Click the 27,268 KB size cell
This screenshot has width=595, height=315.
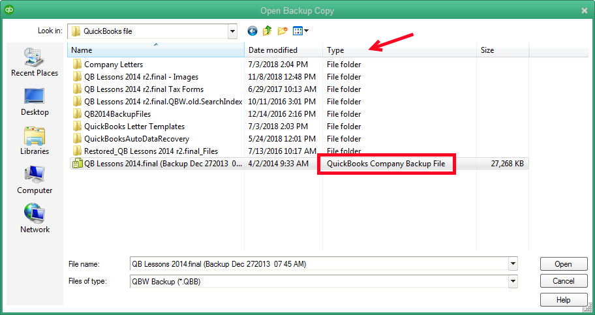coord(508,164)
